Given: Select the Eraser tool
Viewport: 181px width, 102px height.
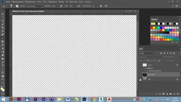Looking at the screenshot, I should tap(3, 48).
